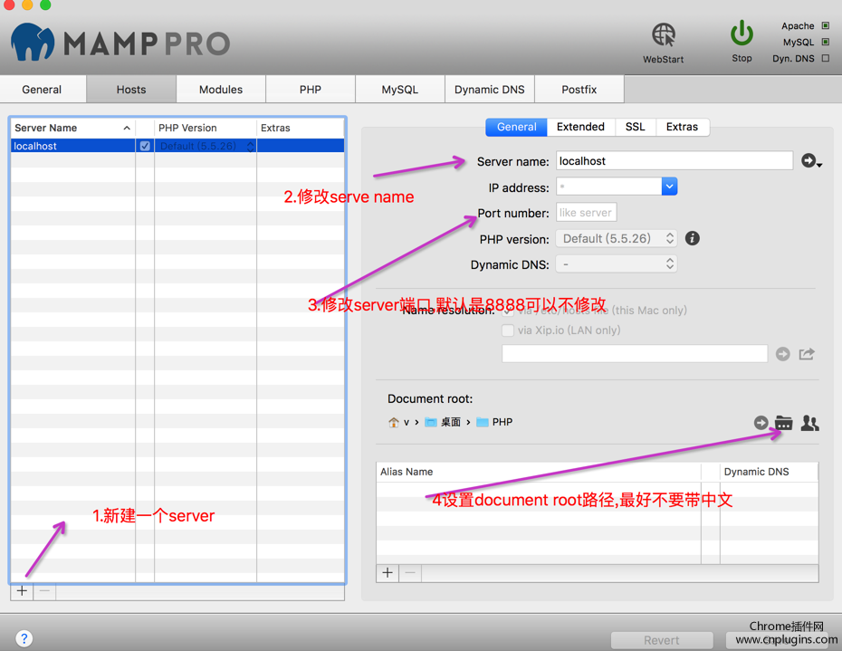842x651 pixels.
Task: Click the PHP Version column header
Action: (206, 128)
